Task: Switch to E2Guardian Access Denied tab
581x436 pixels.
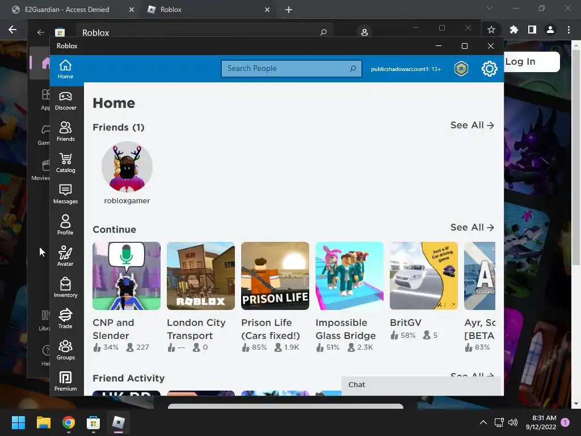Action: pyautogui.click(x=67, y=10)
